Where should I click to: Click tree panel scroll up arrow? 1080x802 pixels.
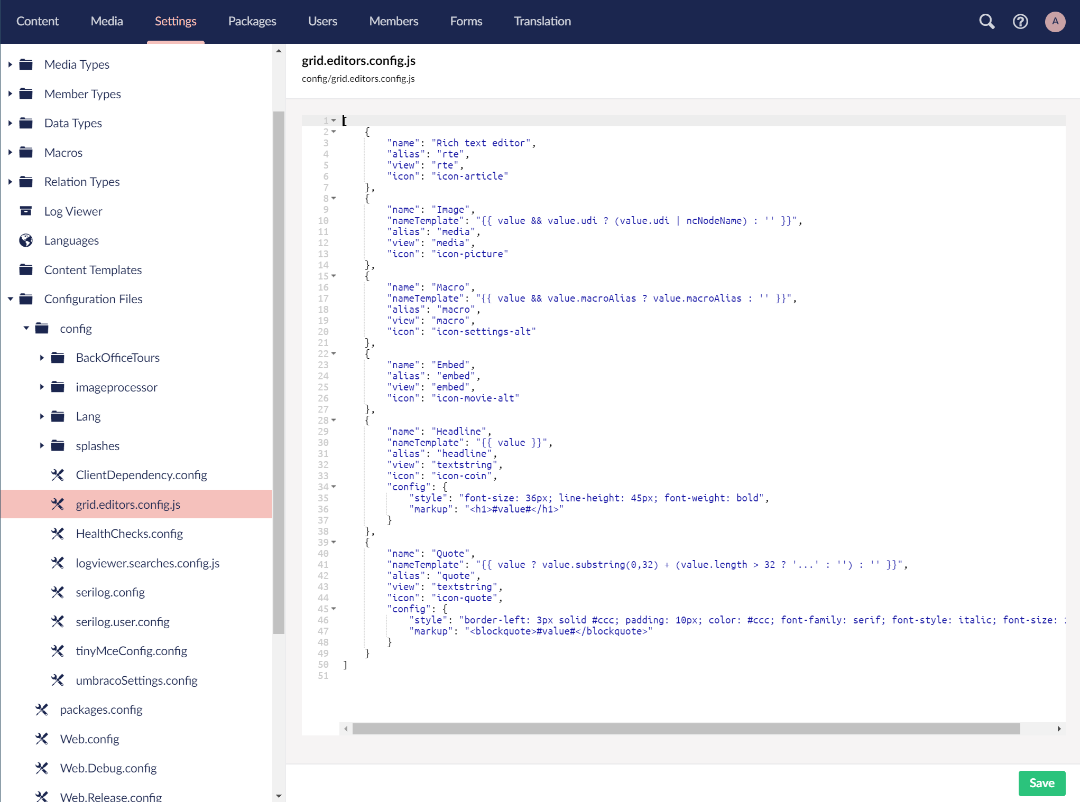pyautogui.click(x=279, y=51)
